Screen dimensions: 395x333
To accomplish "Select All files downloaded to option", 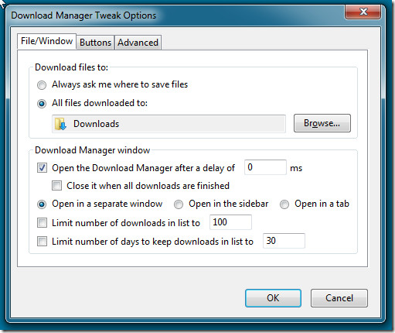I will click(x=42, y=104).
